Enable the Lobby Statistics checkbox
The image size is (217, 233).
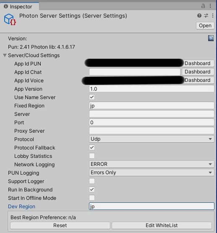(x=92, y=156)
